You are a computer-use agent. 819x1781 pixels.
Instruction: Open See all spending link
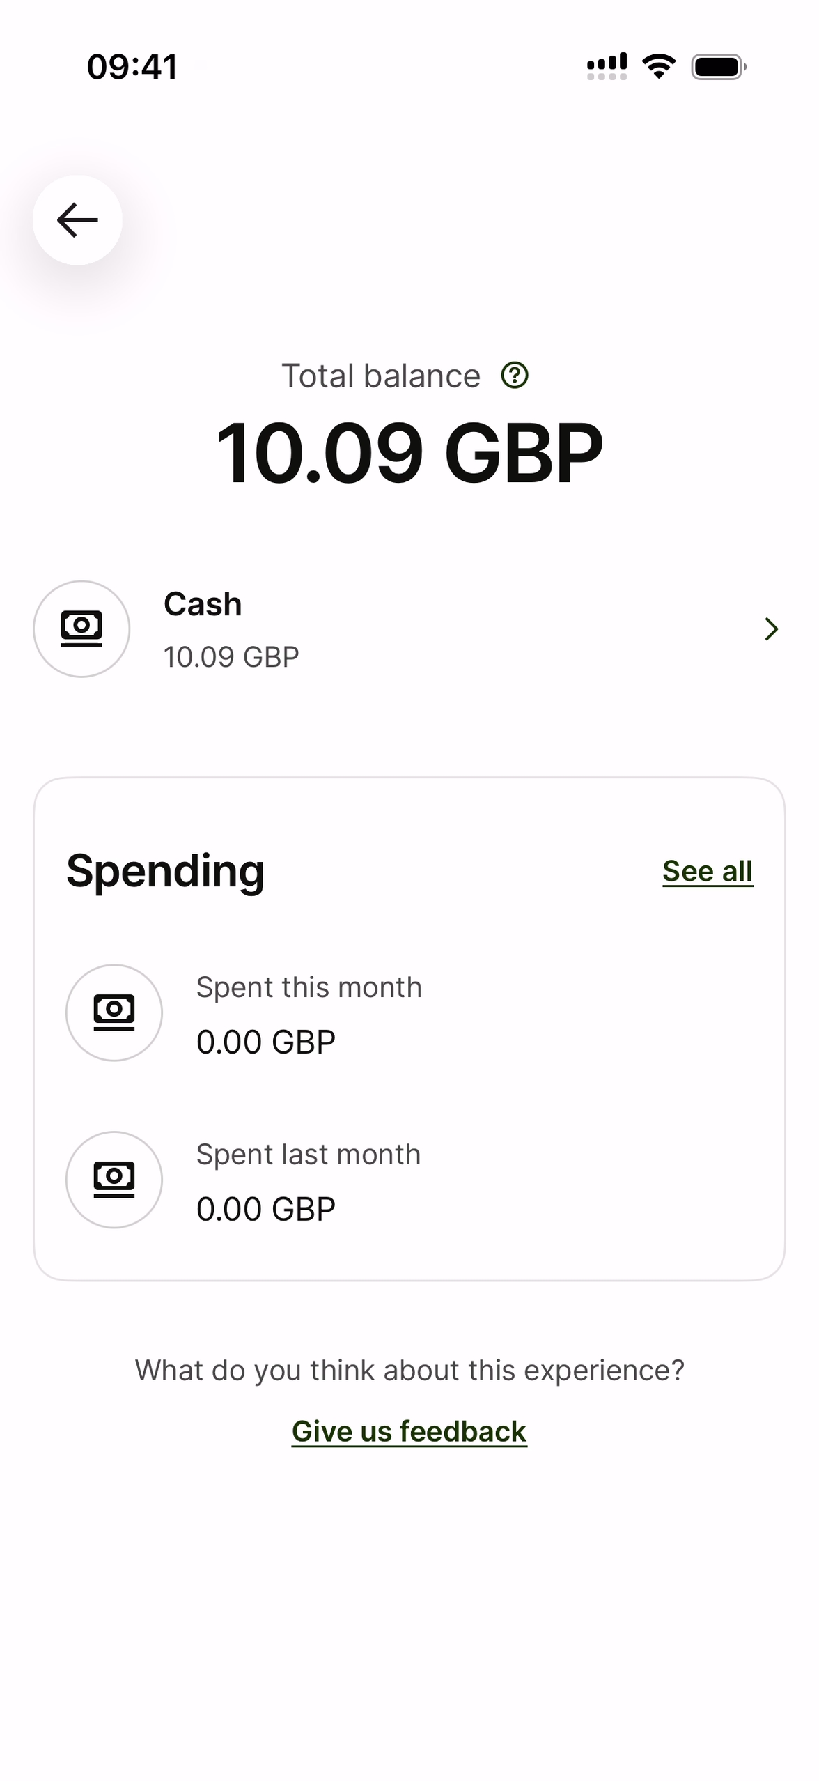pos(707,871)
